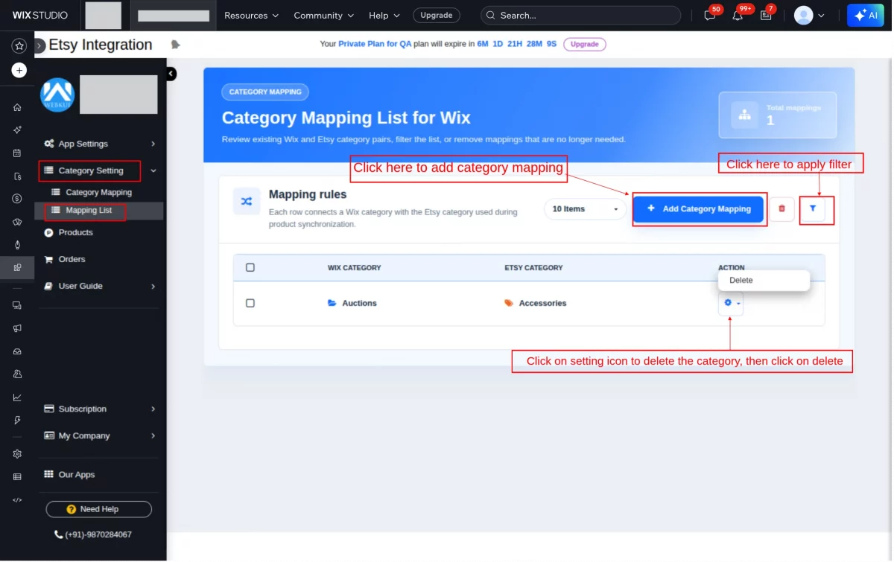The height and width of the screenshot is (562, 894).
Task: Open the news feed icon with 7 badge
Action: click(x=766, y=15)
